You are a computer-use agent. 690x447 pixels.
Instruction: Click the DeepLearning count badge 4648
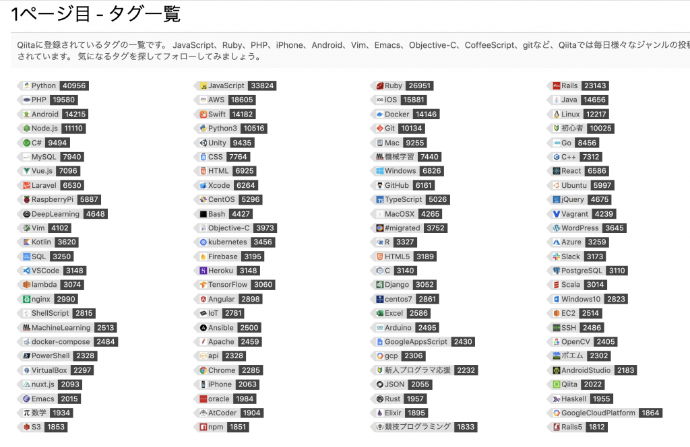click(x=95, y=214)
